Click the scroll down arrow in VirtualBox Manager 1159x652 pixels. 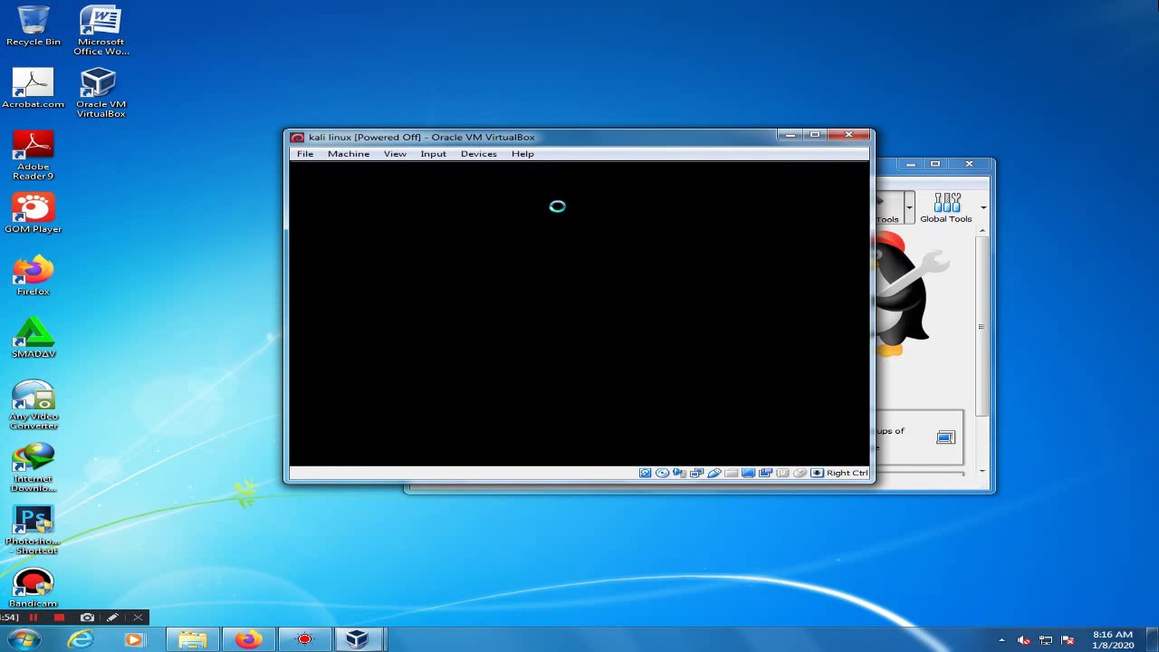coord(982,472)
